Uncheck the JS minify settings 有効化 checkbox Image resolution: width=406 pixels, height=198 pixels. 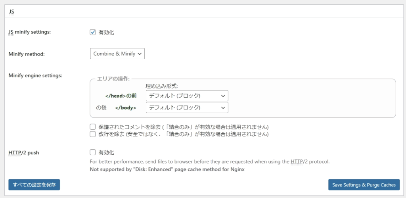pos(93,33)
